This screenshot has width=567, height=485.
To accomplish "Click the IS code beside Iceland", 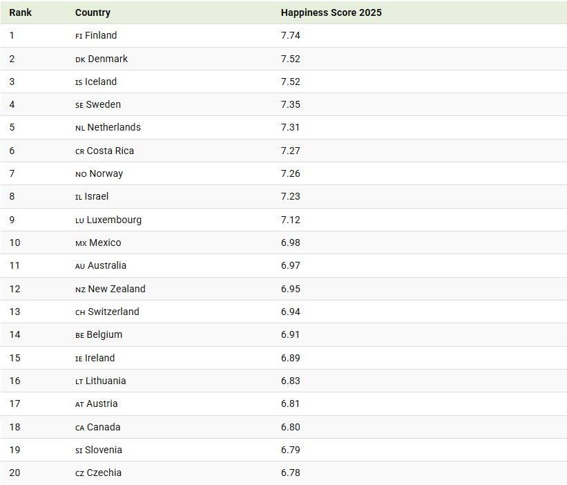I will tap(79, 82).
